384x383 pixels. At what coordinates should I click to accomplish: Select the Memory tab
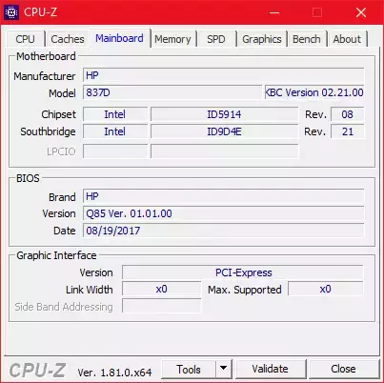coord(172,39)
